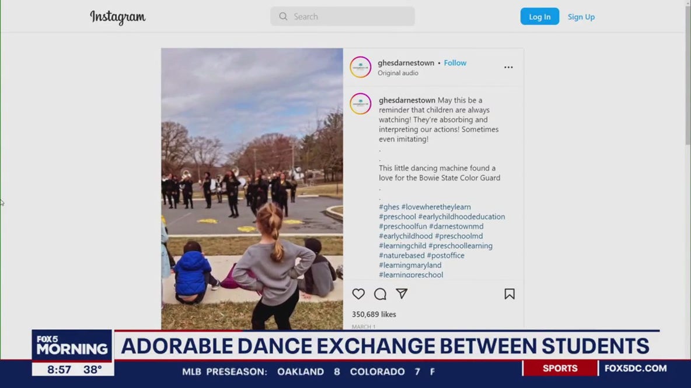The image size is (691, 388).
Task: Open the #preschool hashtag link
Action: point(397,217)
